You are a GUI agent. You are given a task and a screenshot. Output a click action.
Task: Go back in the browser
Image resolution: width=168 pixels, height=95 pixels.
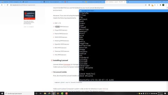tap(2, 5)
